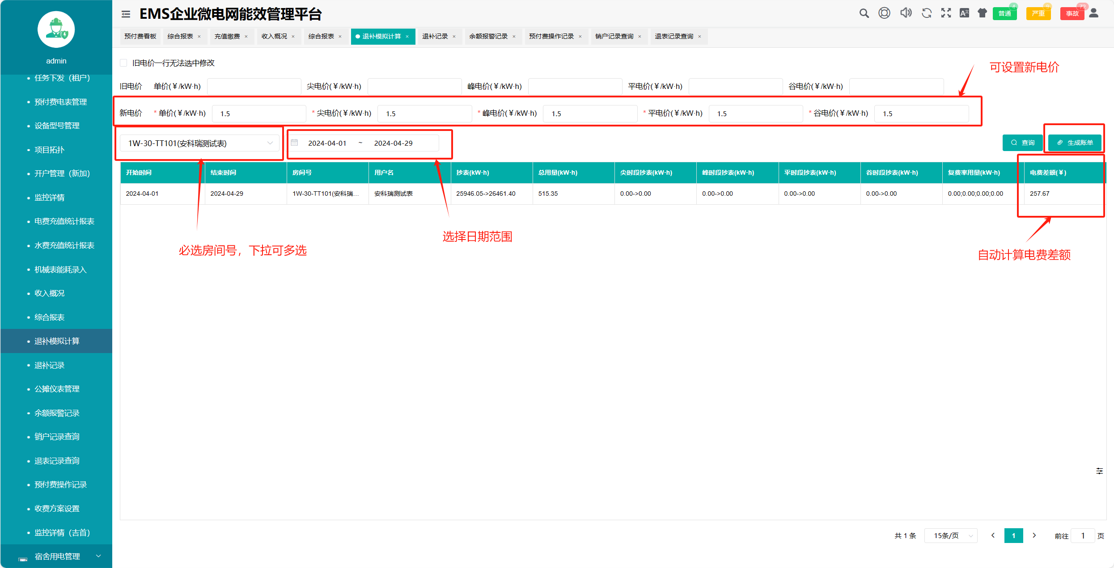Open the theme shirt icon
The image size is (1114, 568).
(982, 13)
